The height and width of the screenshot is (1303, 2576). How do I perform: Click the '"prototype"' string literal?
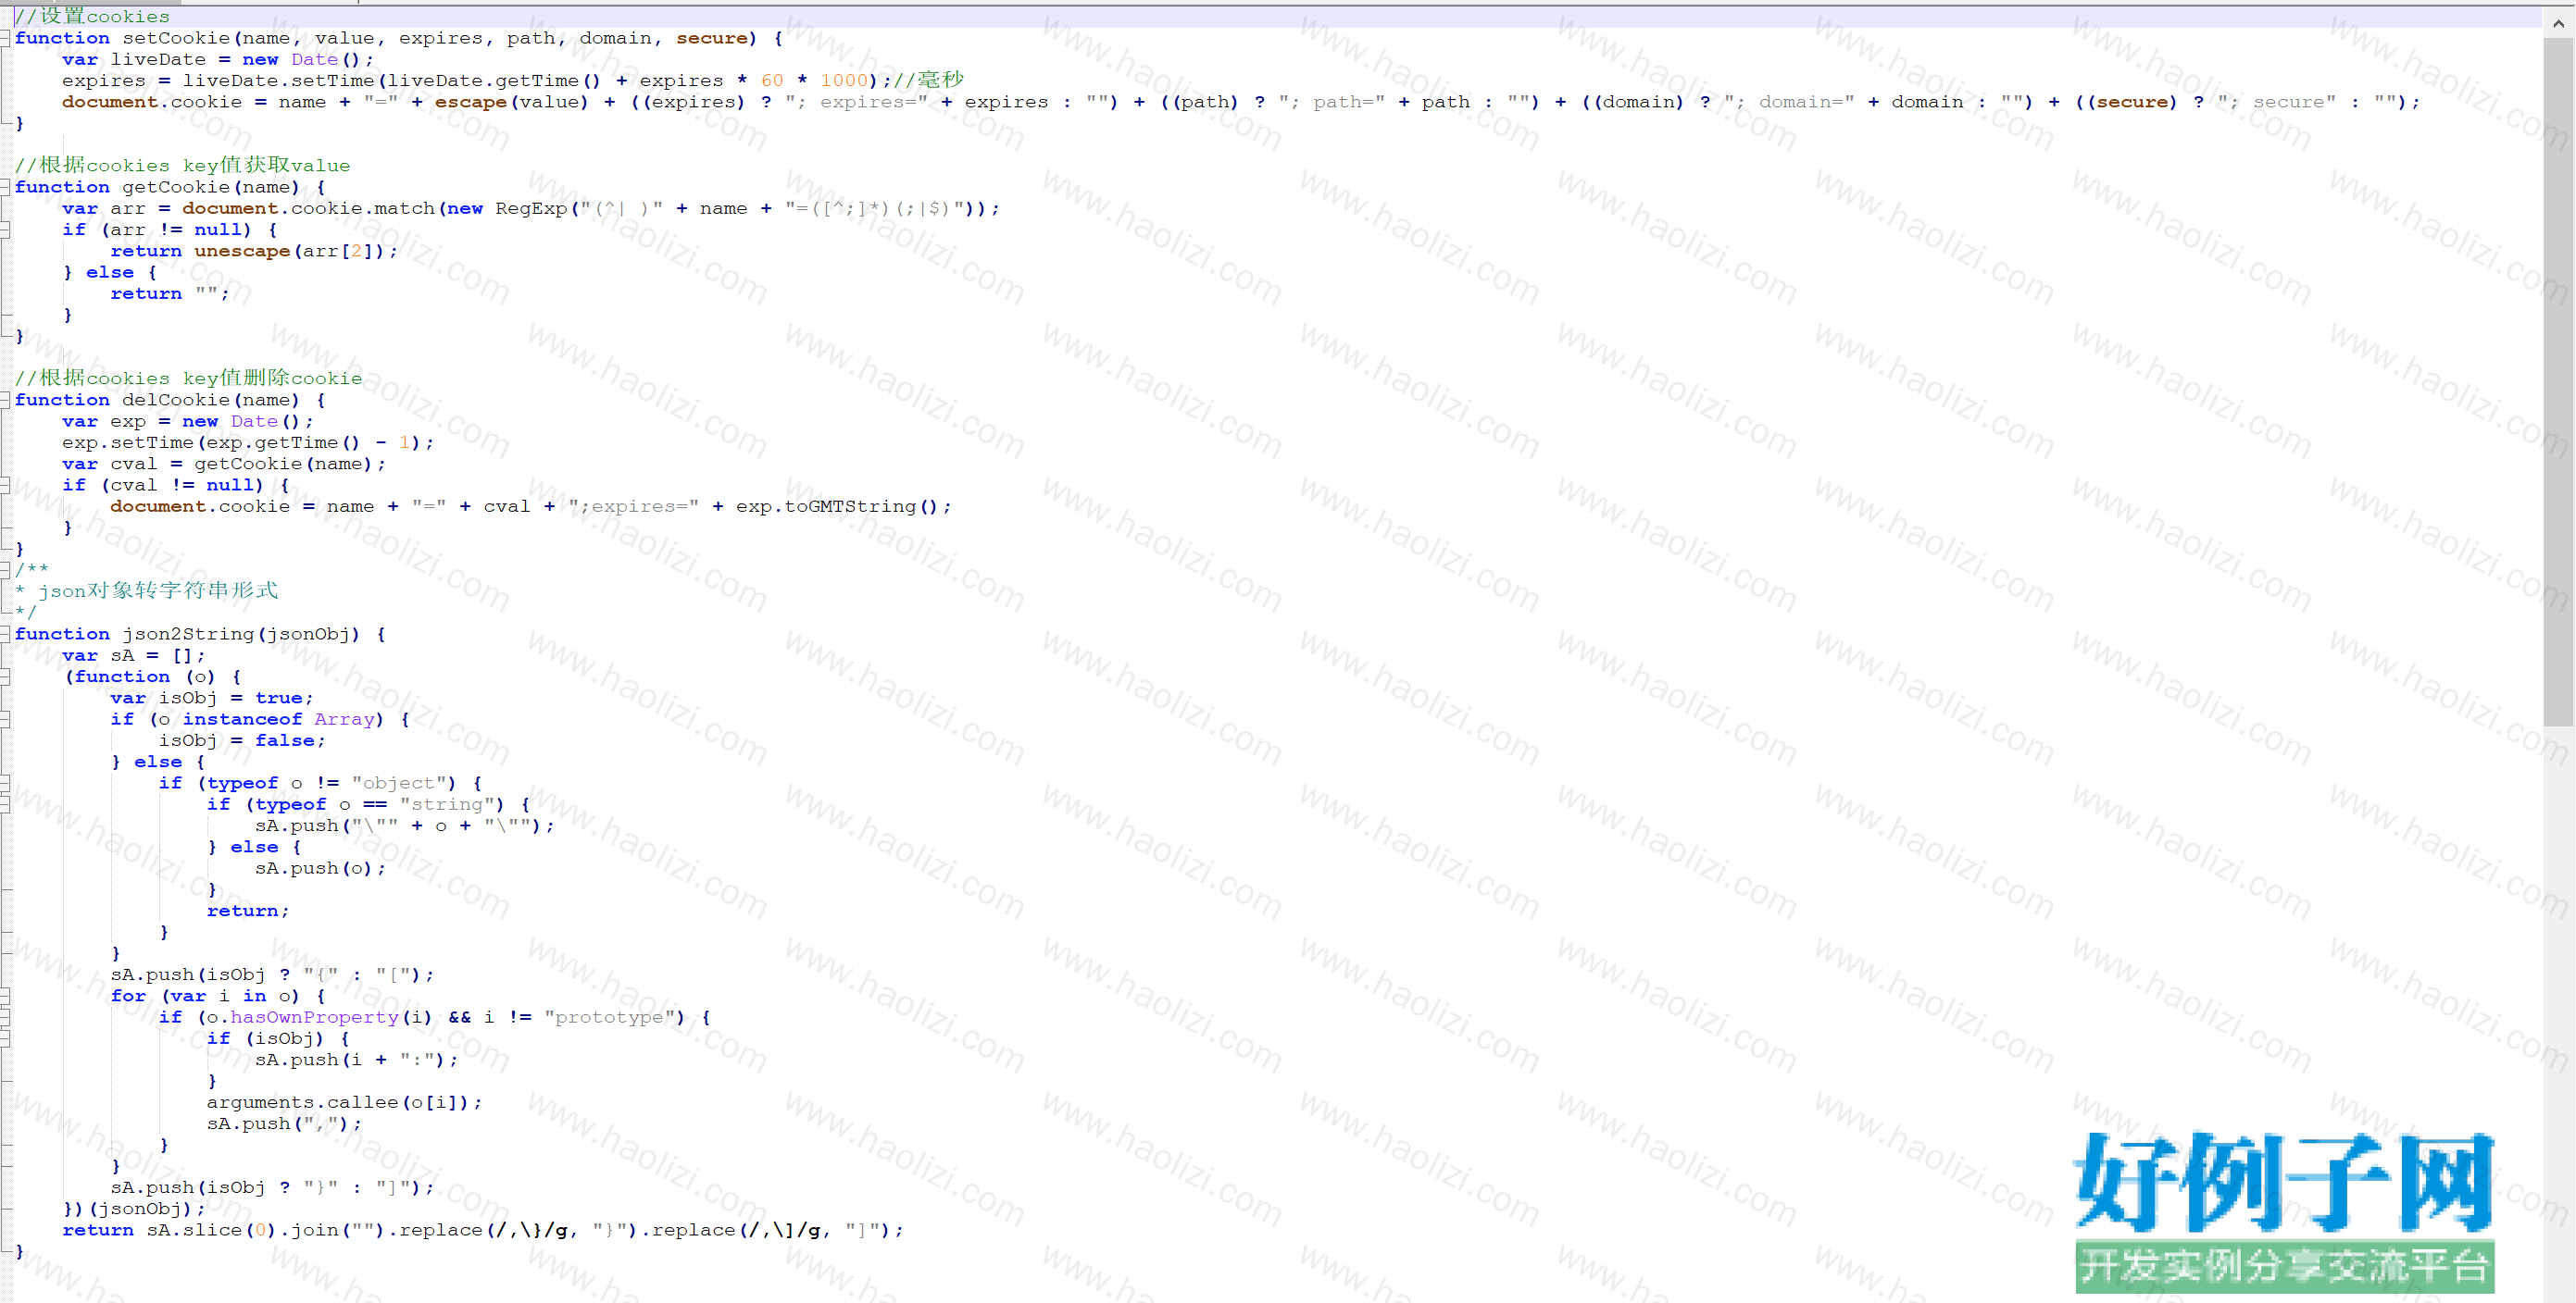[x=609, y=1016]
